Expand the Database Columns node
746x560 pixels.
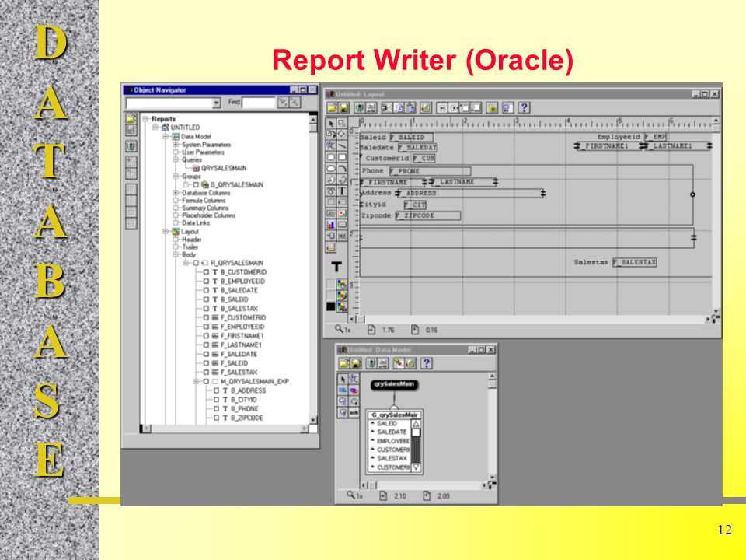tap(176, 193)
